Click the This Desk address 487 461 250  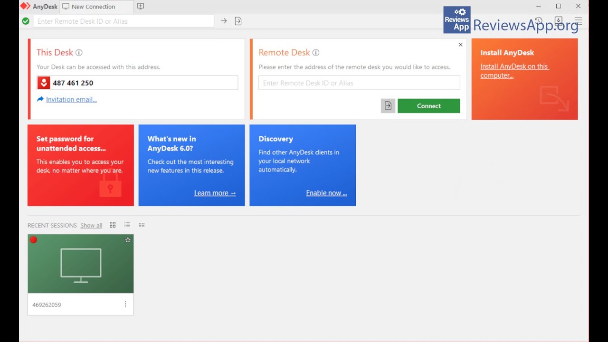click(x=73, y=83)
